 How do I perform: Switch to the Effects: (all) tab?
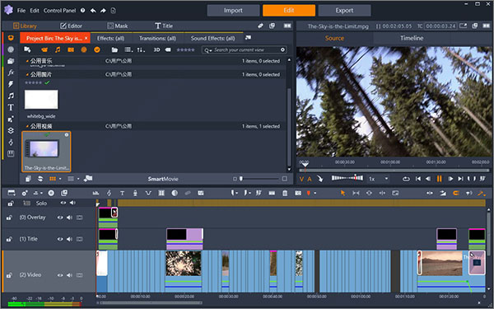111,38
